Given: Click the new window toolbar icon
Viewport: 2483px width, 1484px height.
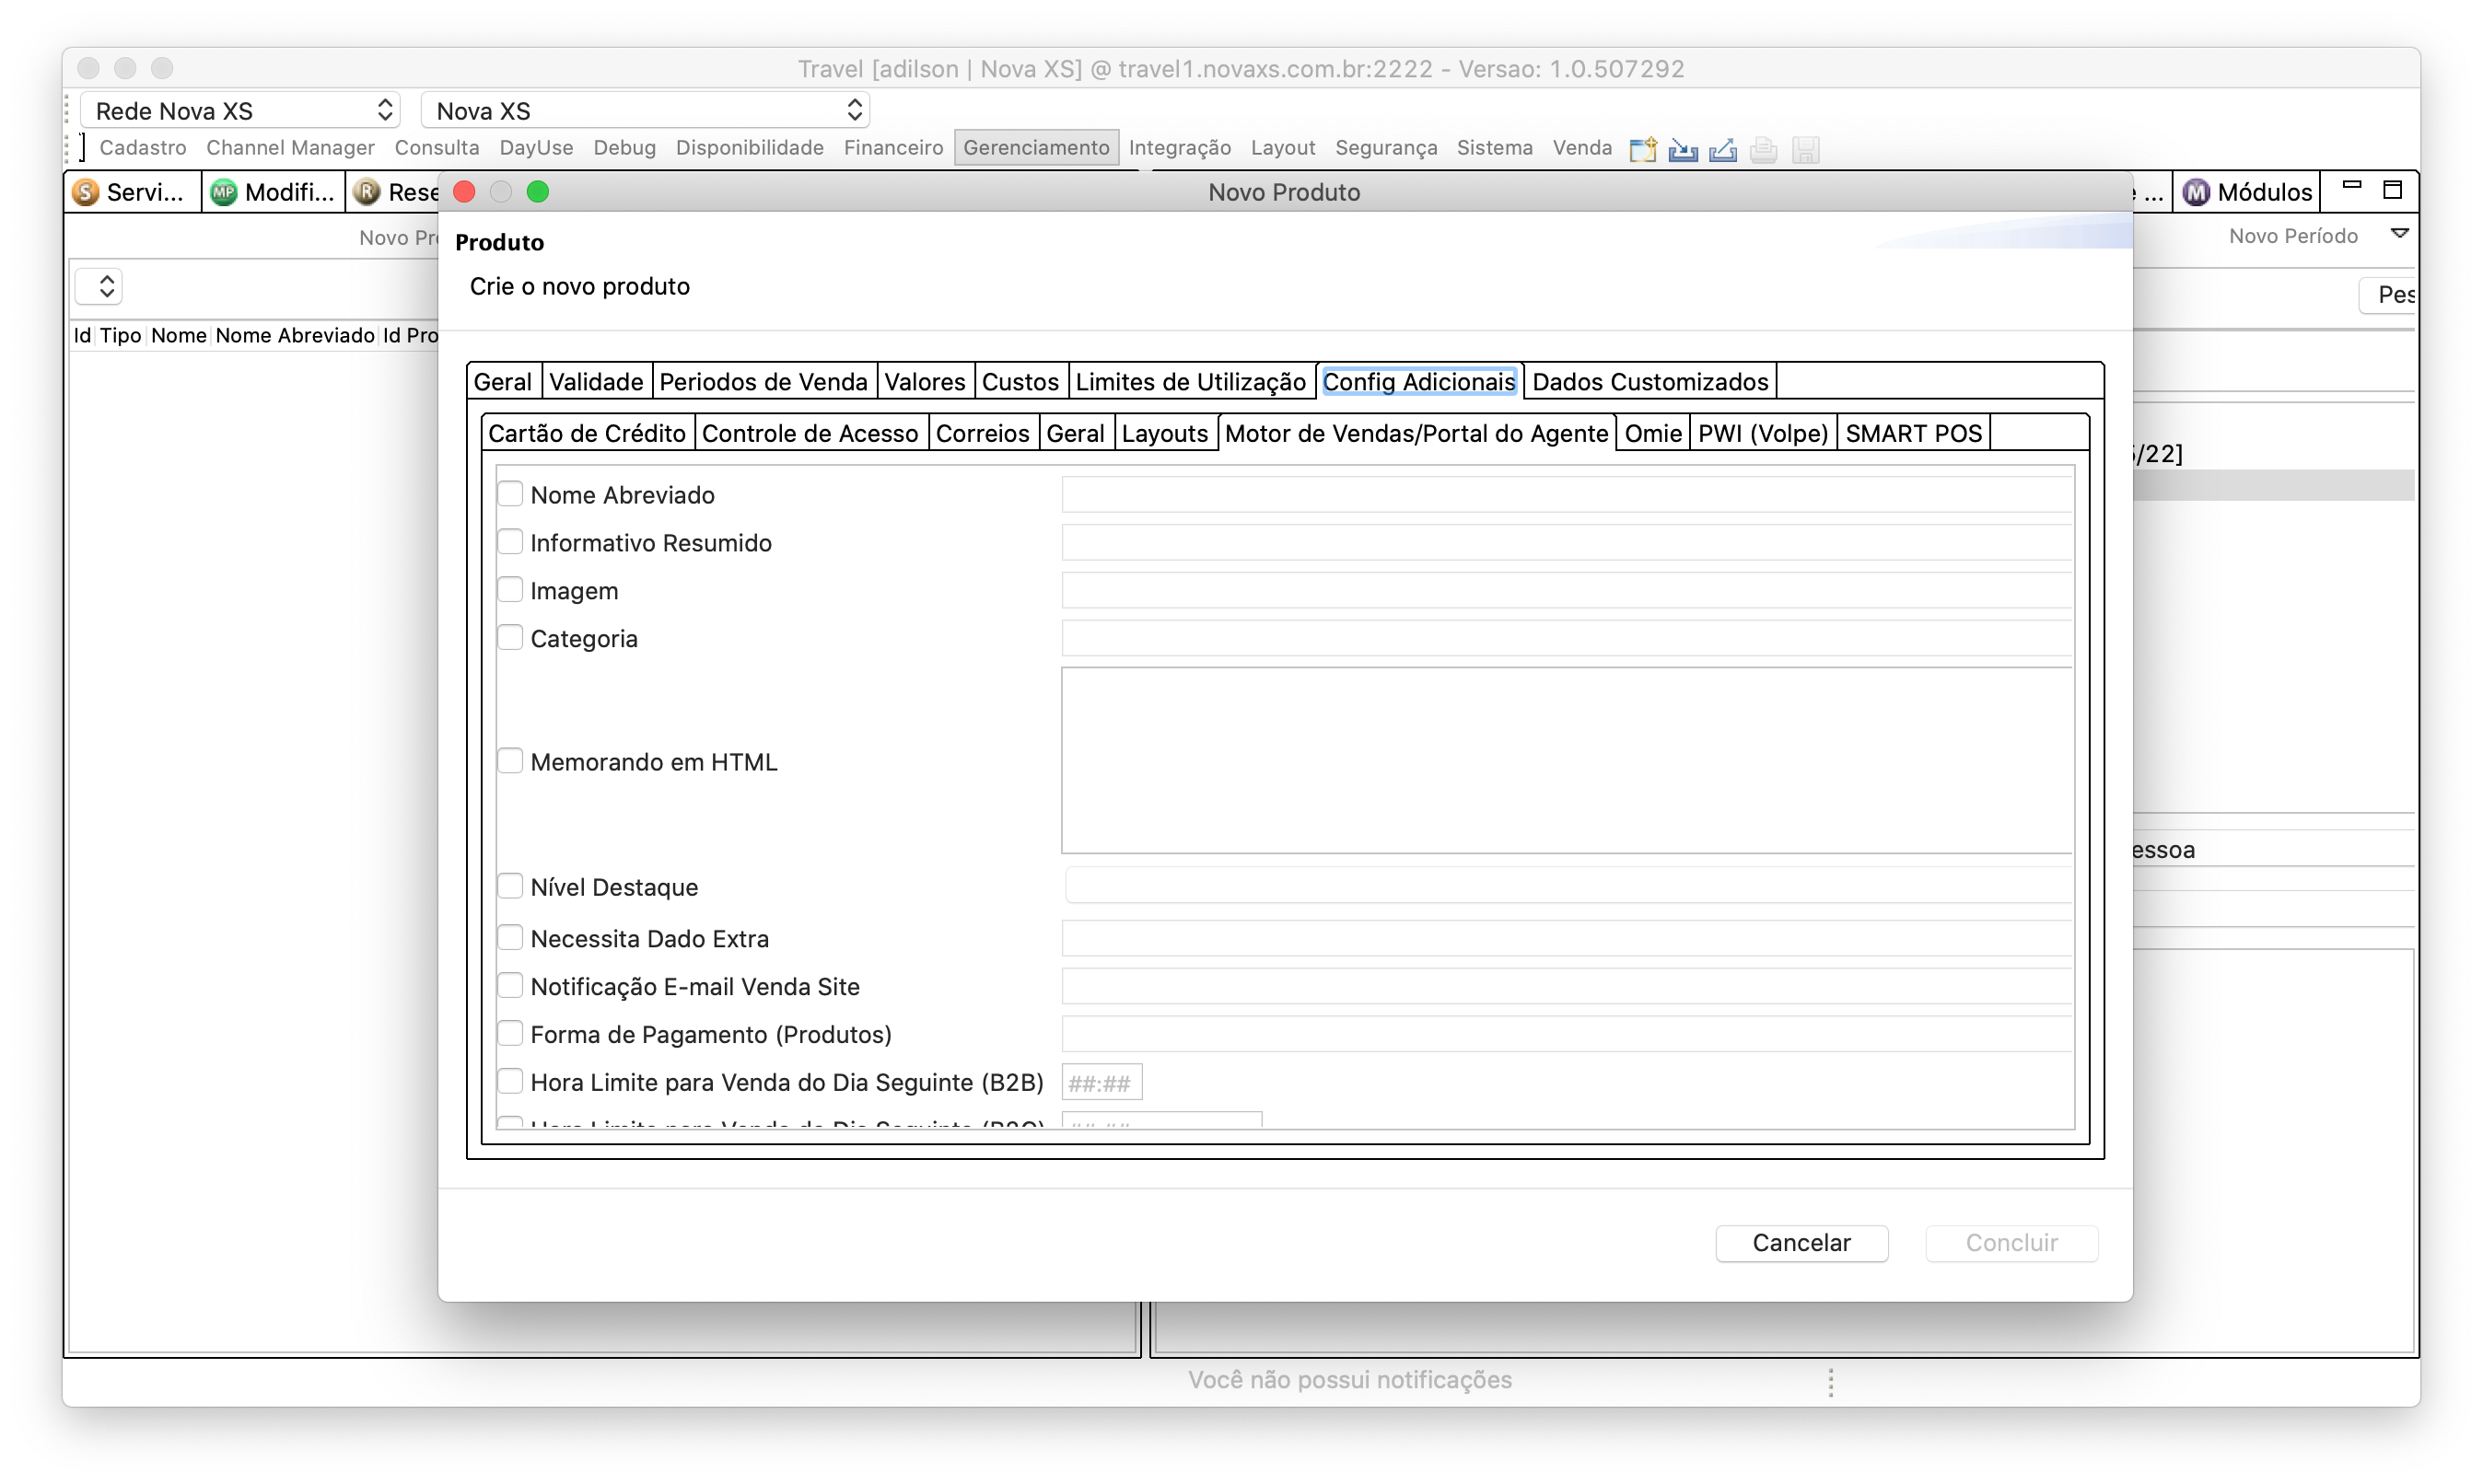Looking at the screenshot, I should point(1643,149).
